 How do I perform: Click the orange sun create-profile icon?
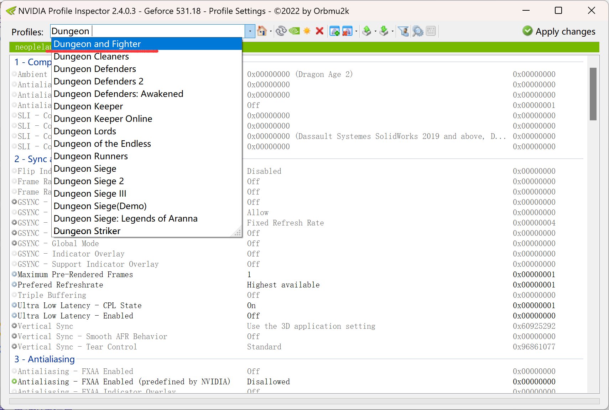pos(307,31)
